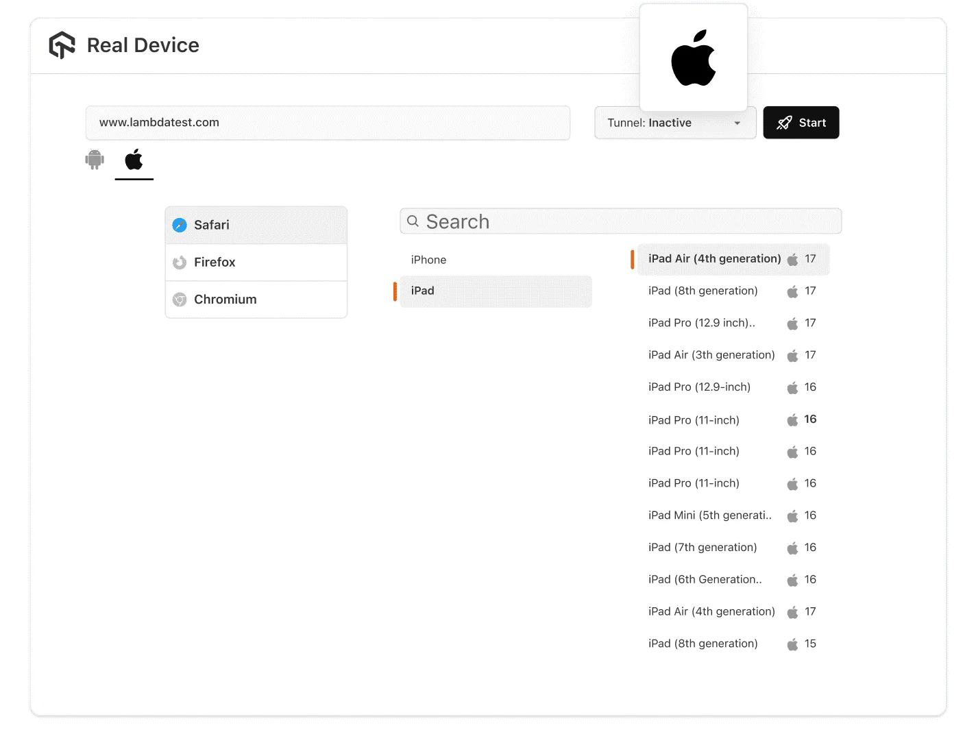
Task: Select iPad Pro (12.9 inch).. version 17
Action: pos(733,323)
